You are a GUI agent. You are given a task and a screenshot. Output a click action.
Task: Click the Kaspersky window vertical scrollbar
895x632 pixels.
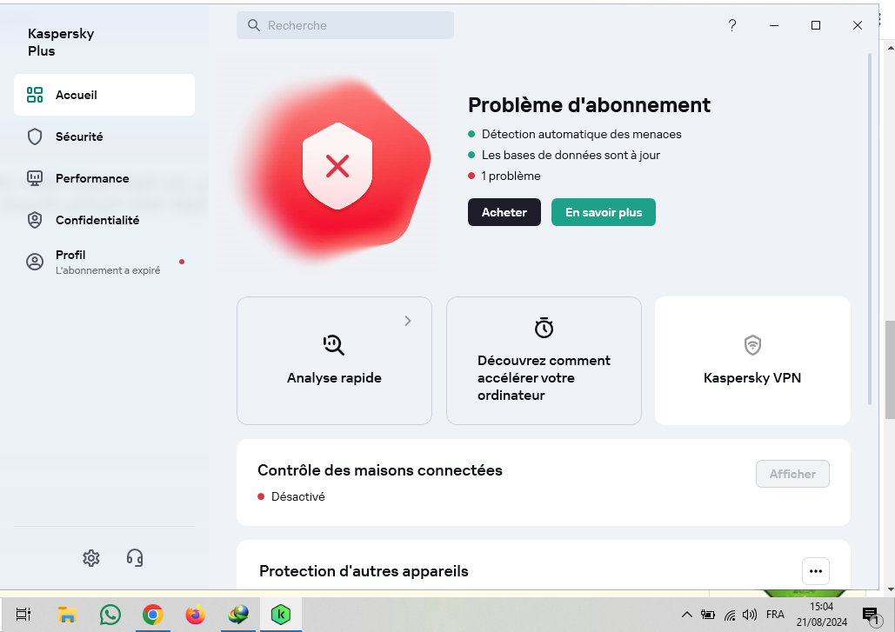[x=870, y=230]
